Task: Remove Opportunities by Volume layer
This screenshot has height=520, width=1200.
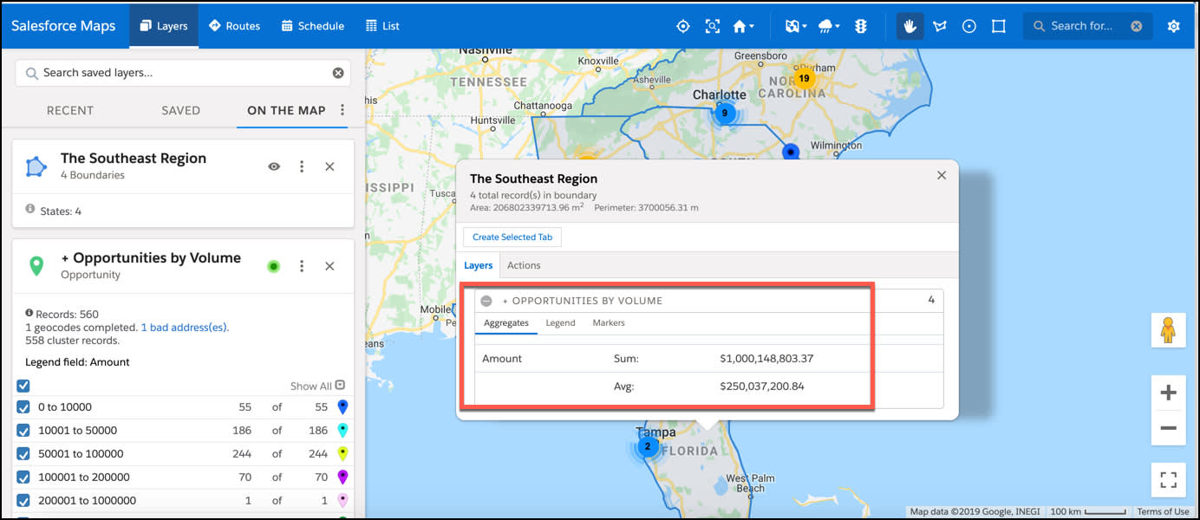Action: (x=329, y=266)
